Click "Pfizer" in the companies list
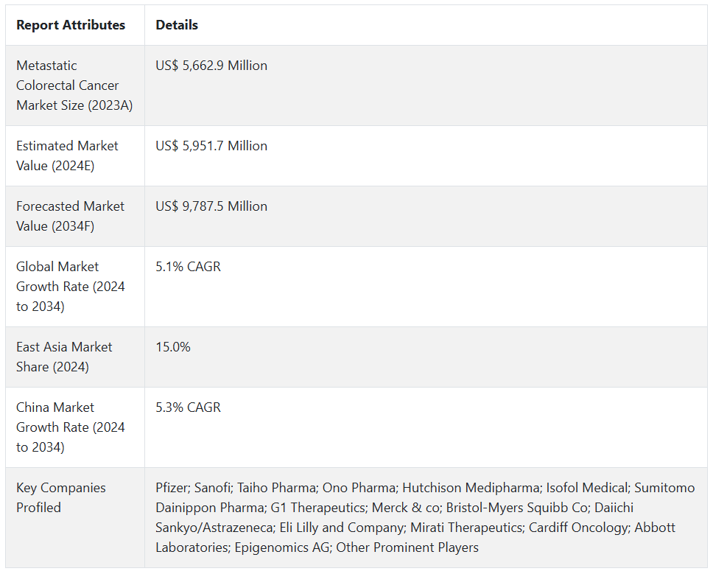The height and width of the screenshot is (574, 713). (172, 488)
